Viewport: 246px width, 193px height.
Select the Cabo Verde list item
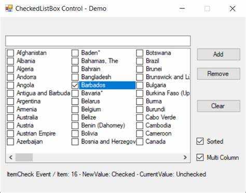tap(161, 117)
